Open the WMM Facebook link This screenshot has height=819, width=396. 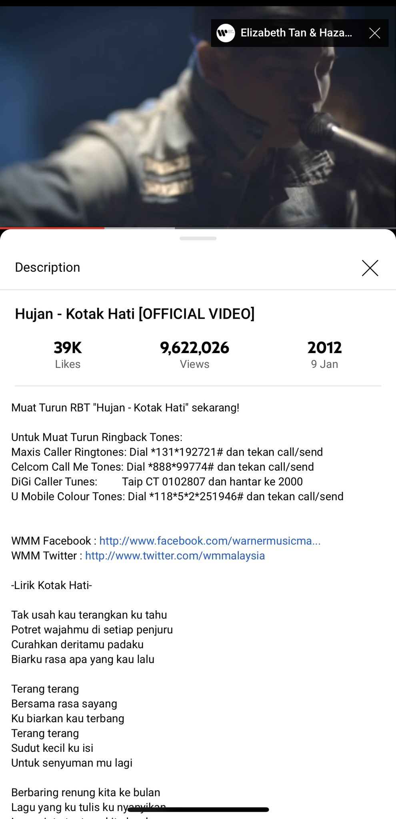coord(210,541)
